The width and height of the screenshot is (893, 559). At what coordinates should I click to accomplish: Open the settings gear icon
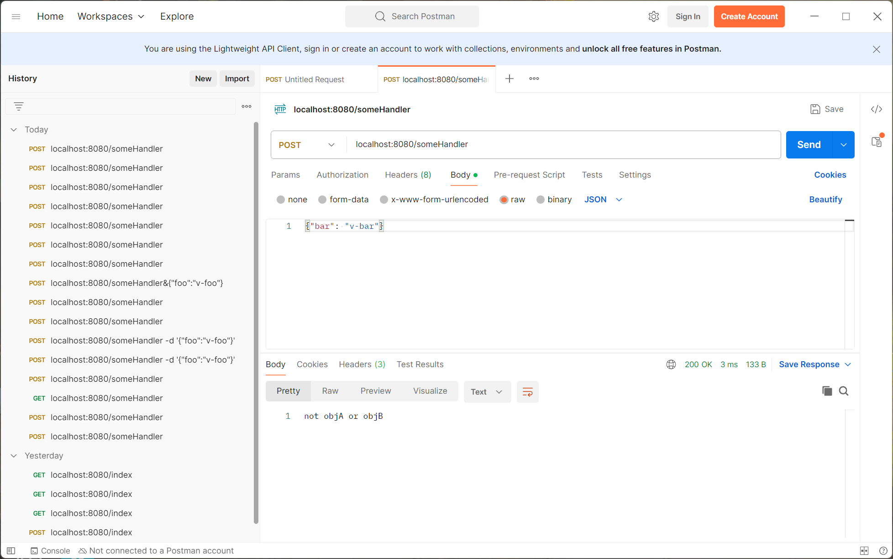tap(654, 16)
